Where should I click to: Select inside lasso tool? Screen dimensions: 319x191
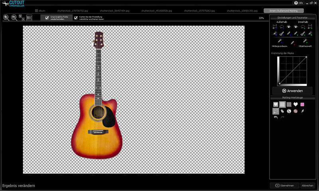pos(303,27)
